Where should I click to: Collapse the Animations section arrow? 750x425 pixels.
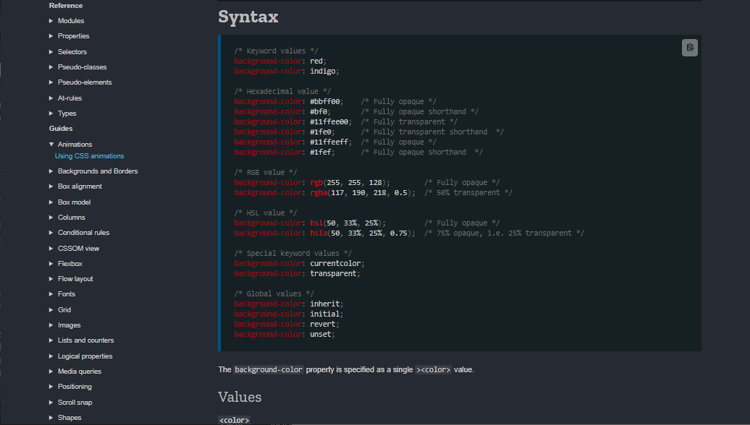51,145
